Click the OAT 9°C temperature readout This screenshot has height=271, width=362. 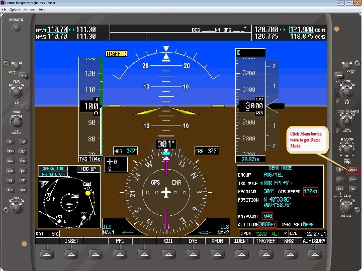pos(47,234)
